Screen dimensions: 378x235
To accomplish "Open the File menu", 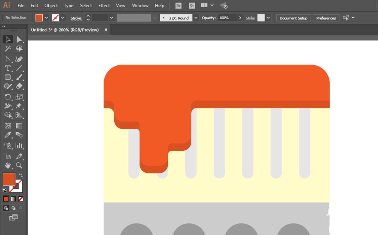I will pyautogui.click(x=21, y=6).
